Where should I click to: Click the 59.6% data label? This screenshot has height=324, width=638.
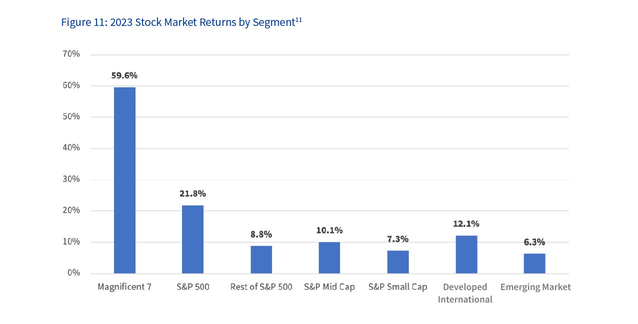click(x=124, y=76)
